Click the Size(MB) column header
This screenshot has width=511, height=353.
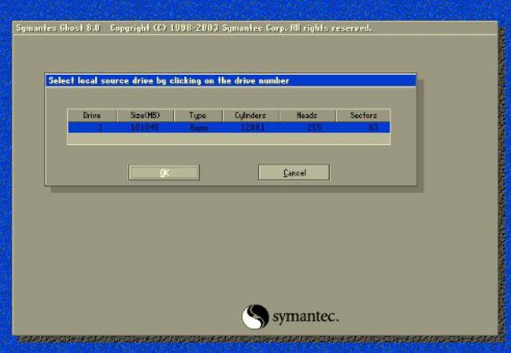click(x=145, y=116)
